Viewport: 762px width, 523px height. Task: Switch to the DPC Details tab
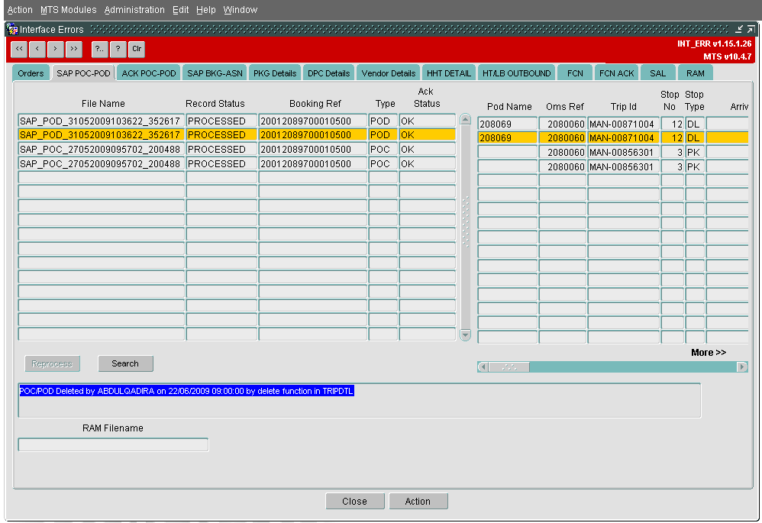point(328,73)
